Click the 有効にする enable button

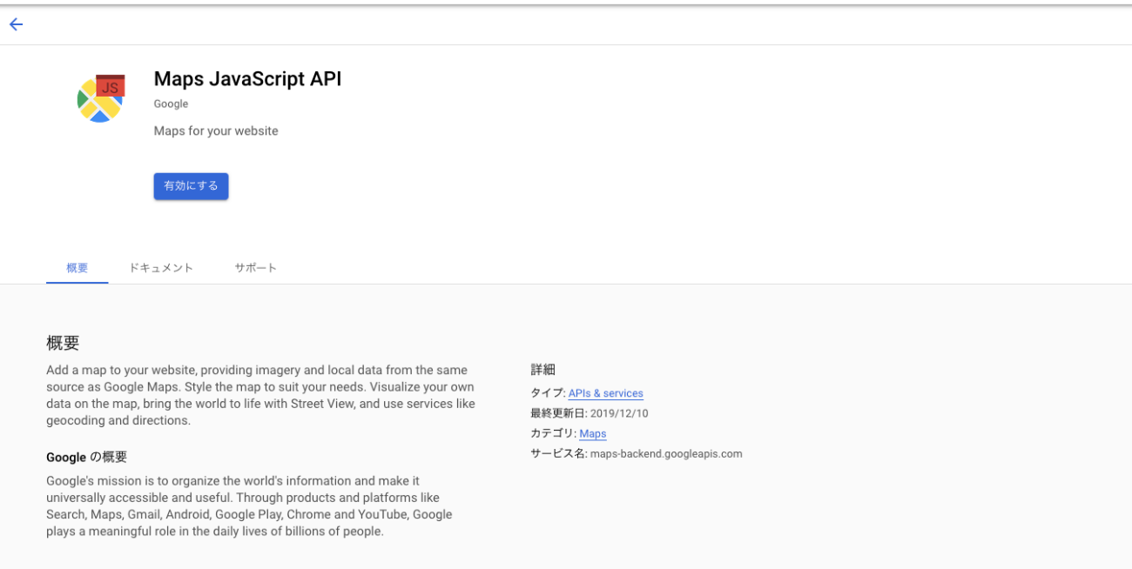click(192, 186)
